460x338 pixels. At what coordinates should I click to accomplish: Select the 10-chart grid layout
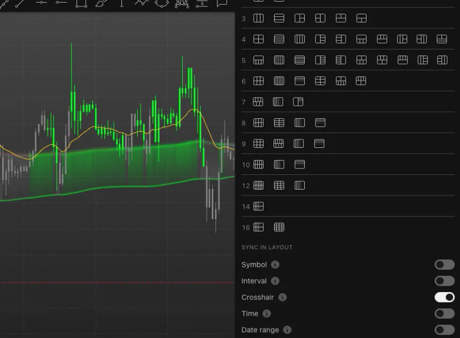259,164
